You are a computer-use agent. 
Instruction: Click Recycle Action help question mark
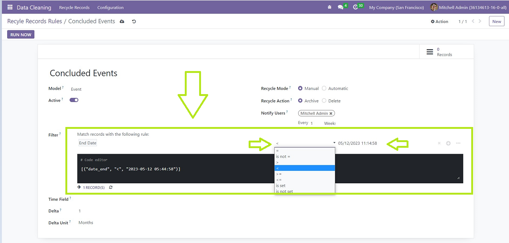[291, 100]
